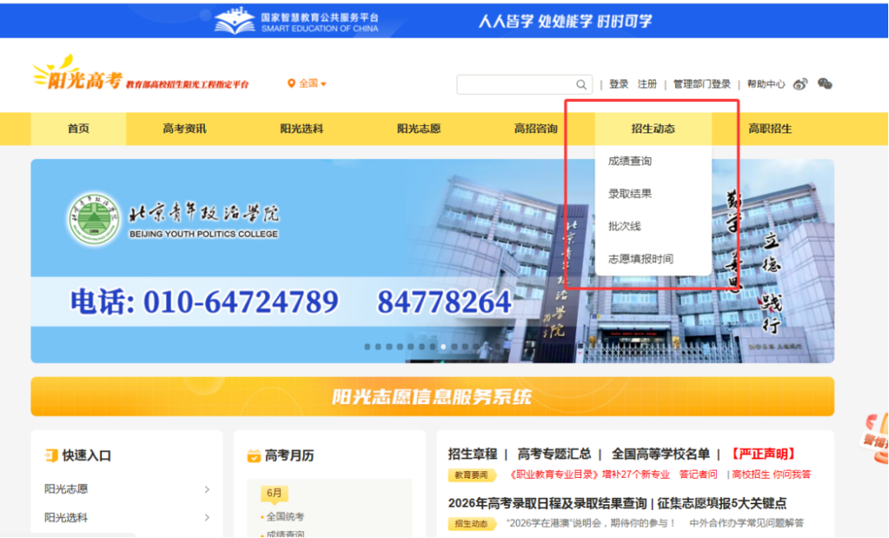Image resolution: width=889 pixels, height=538 pixels.
Task: Open the 高考资讯 menu
Action: click(x=184, y=128)
